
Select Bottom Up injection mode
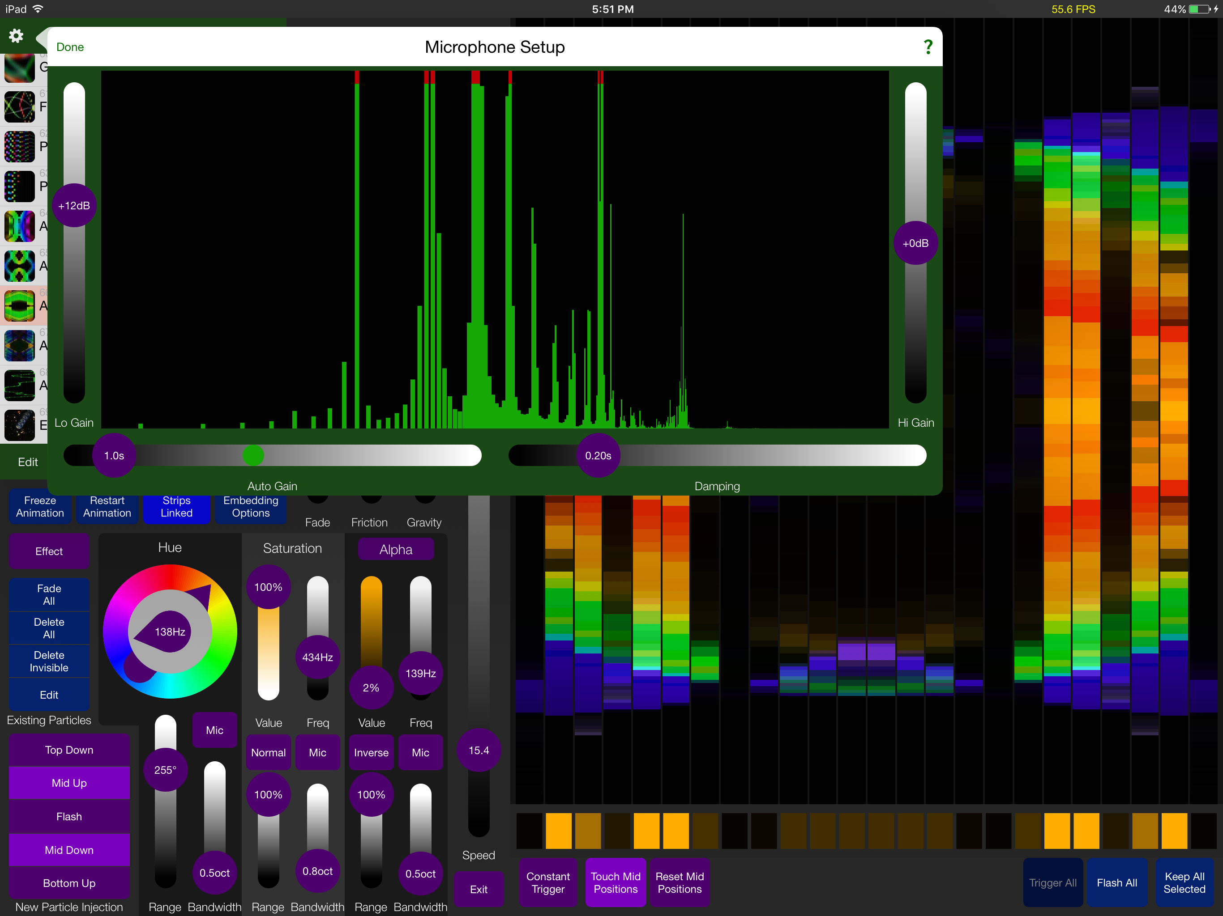69,883
